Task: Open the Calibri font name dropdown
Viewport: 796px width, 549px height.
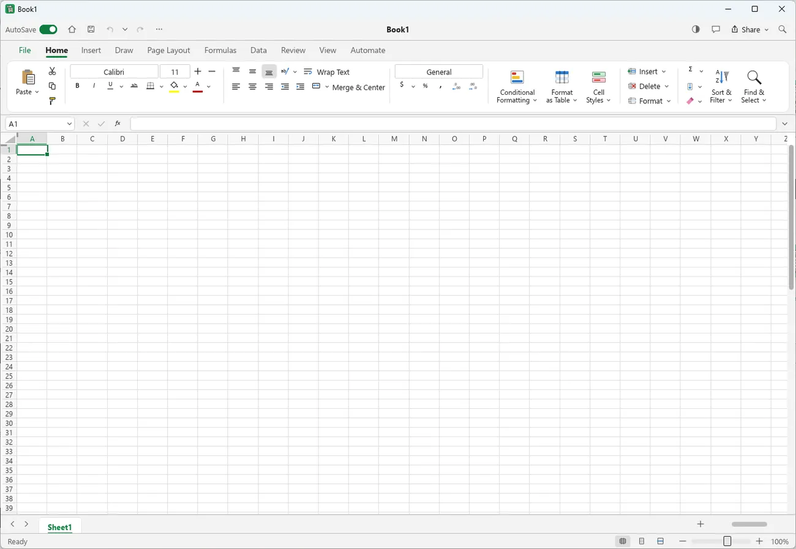Action: click(114, 72)
